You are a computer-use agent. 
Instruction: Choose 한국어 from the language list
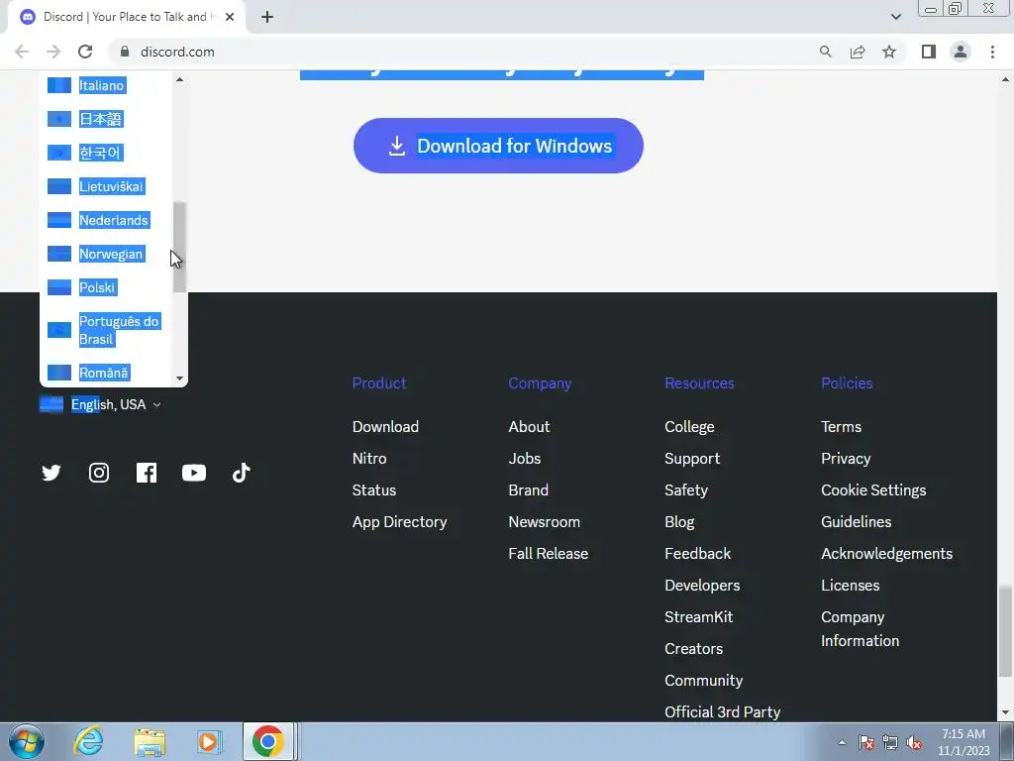100,153
